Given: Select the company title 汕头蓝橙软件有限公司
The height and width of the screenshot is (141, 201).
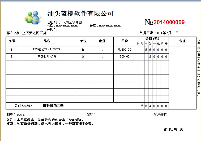Looking at the screenshot, I should click(x=80, y=14).
